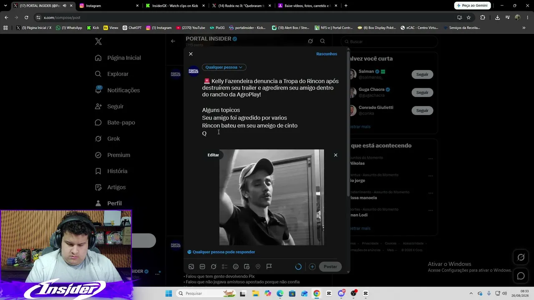Open Grok enhance icon in composer toolbar
Image resolution: width=534 pixels, height=300 pixels.
214,267
